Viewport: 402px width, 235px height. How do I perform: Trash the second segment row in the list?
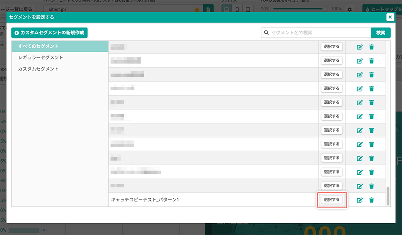click(371, 61)
